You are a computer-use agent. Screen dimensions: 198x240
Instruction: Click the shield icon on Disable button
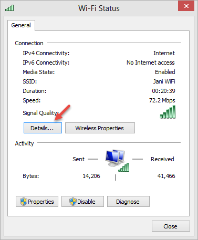(x=73, y=202)
